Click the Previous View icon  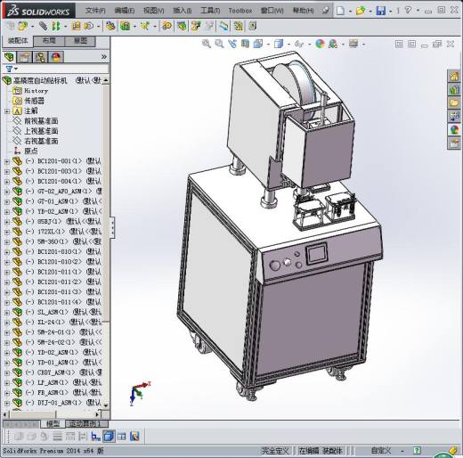pyautogui.click(x=232, y=44)
